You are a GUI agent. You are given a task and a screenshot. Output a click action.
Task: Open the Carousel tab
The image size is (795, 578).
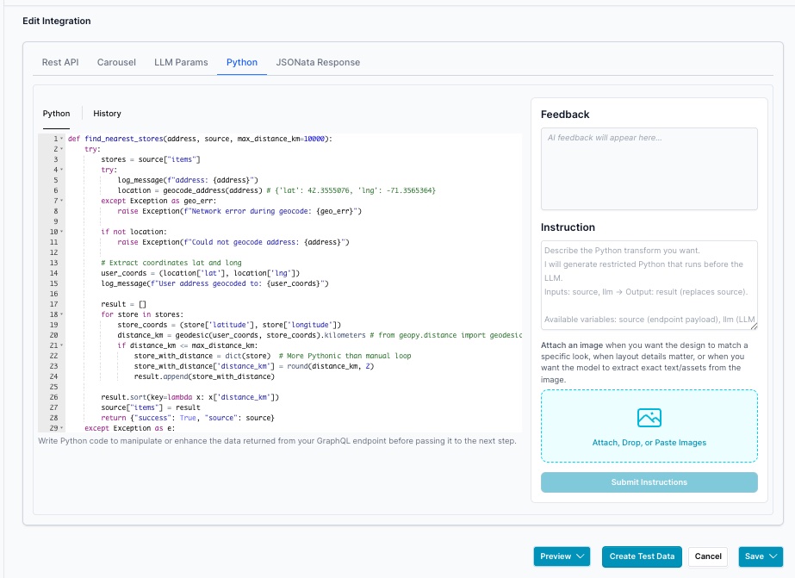(x=116, y=63)
